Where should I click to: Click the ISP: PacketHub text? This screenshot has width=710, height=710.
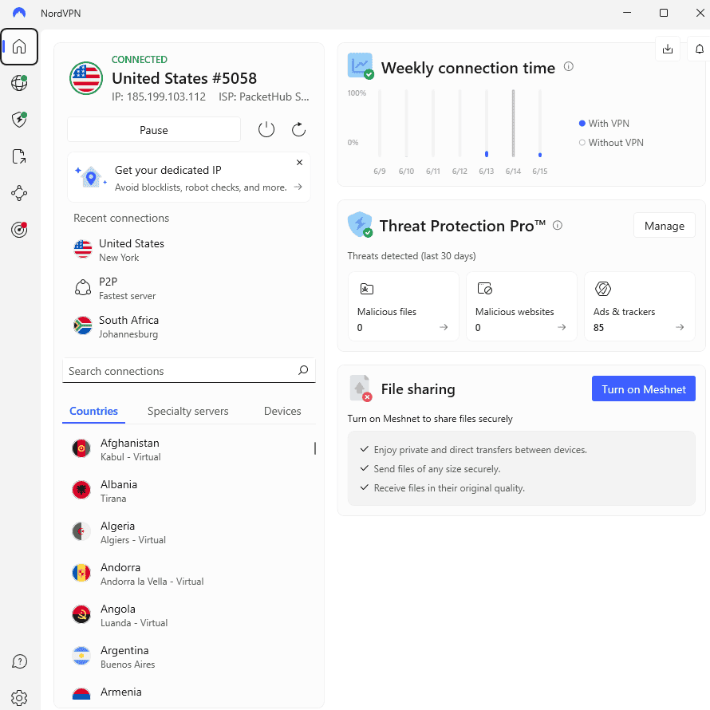(x=264, y=97)
